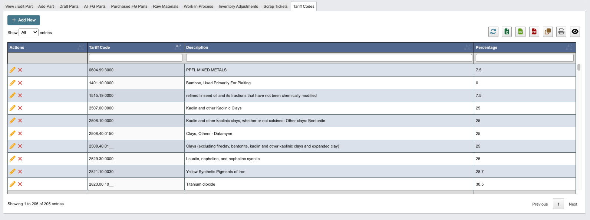
Task: Open the Scrap Tickets tab
Action: click(x=276, y=6)
